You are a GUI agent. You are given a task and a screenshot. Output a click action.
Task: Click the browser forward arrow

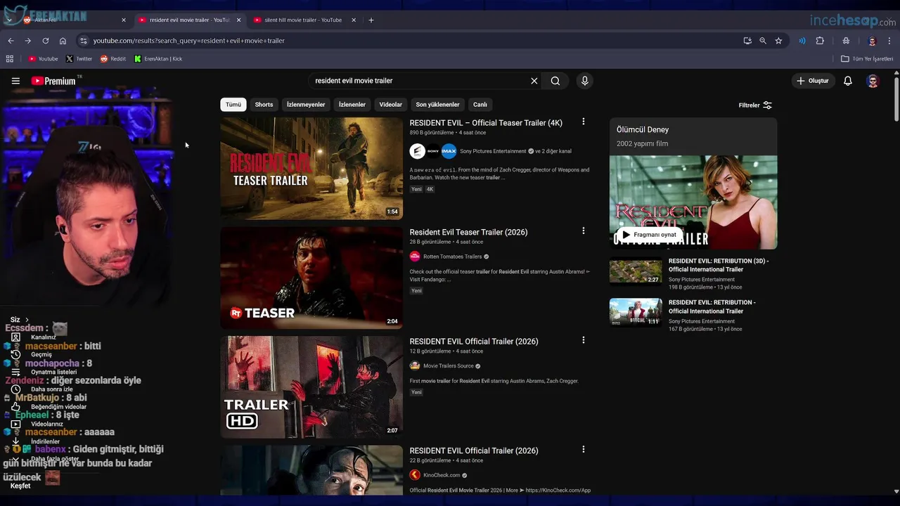pos(28,41)
